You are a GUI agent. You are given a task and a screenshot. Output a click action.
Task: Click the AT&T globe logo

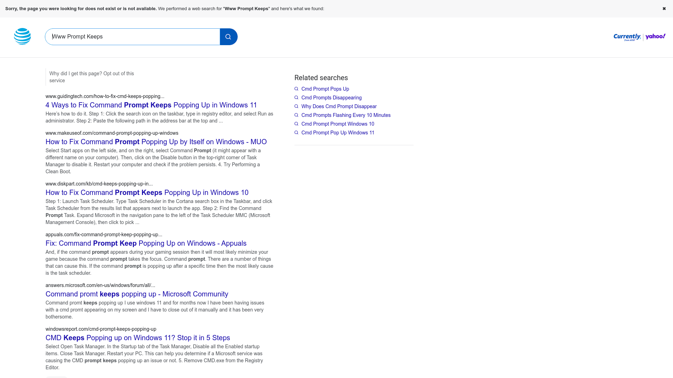point(22,36)
